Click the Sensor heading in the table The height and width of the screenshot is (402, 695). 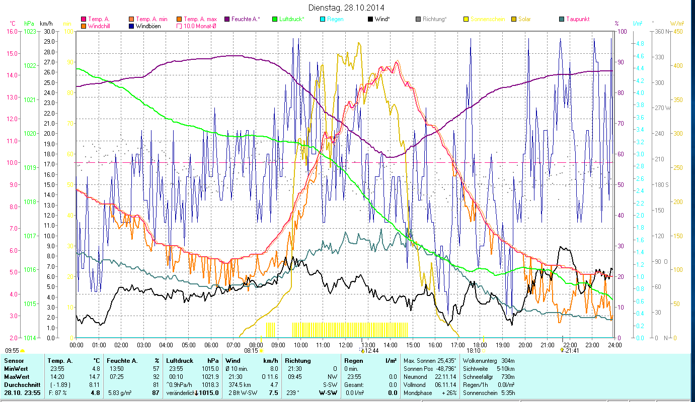click(13, 360)
